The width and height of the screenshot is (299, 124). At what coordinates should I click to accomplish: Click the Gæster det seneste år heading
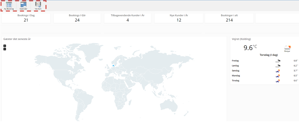tap(17, 39)
